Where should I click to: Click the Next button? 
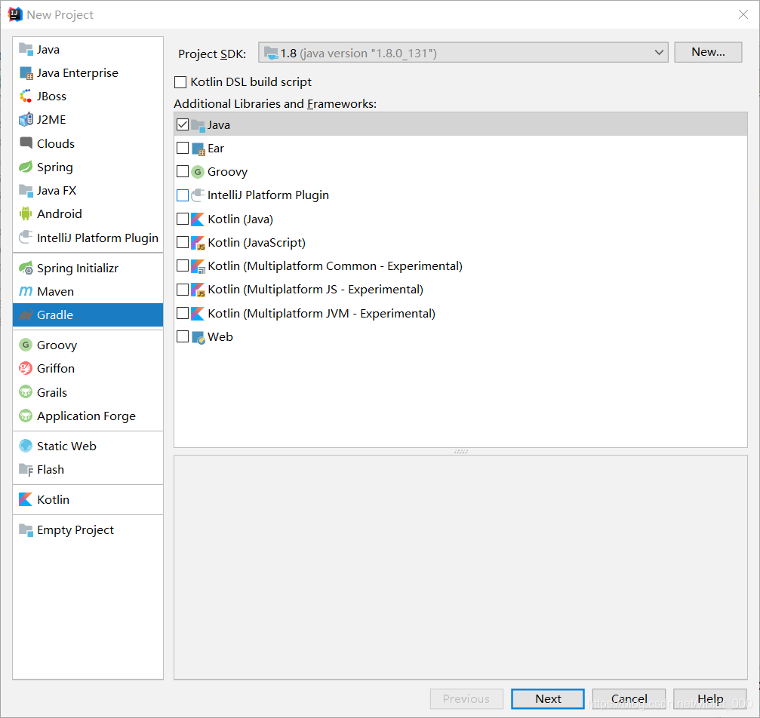[548, 698]
